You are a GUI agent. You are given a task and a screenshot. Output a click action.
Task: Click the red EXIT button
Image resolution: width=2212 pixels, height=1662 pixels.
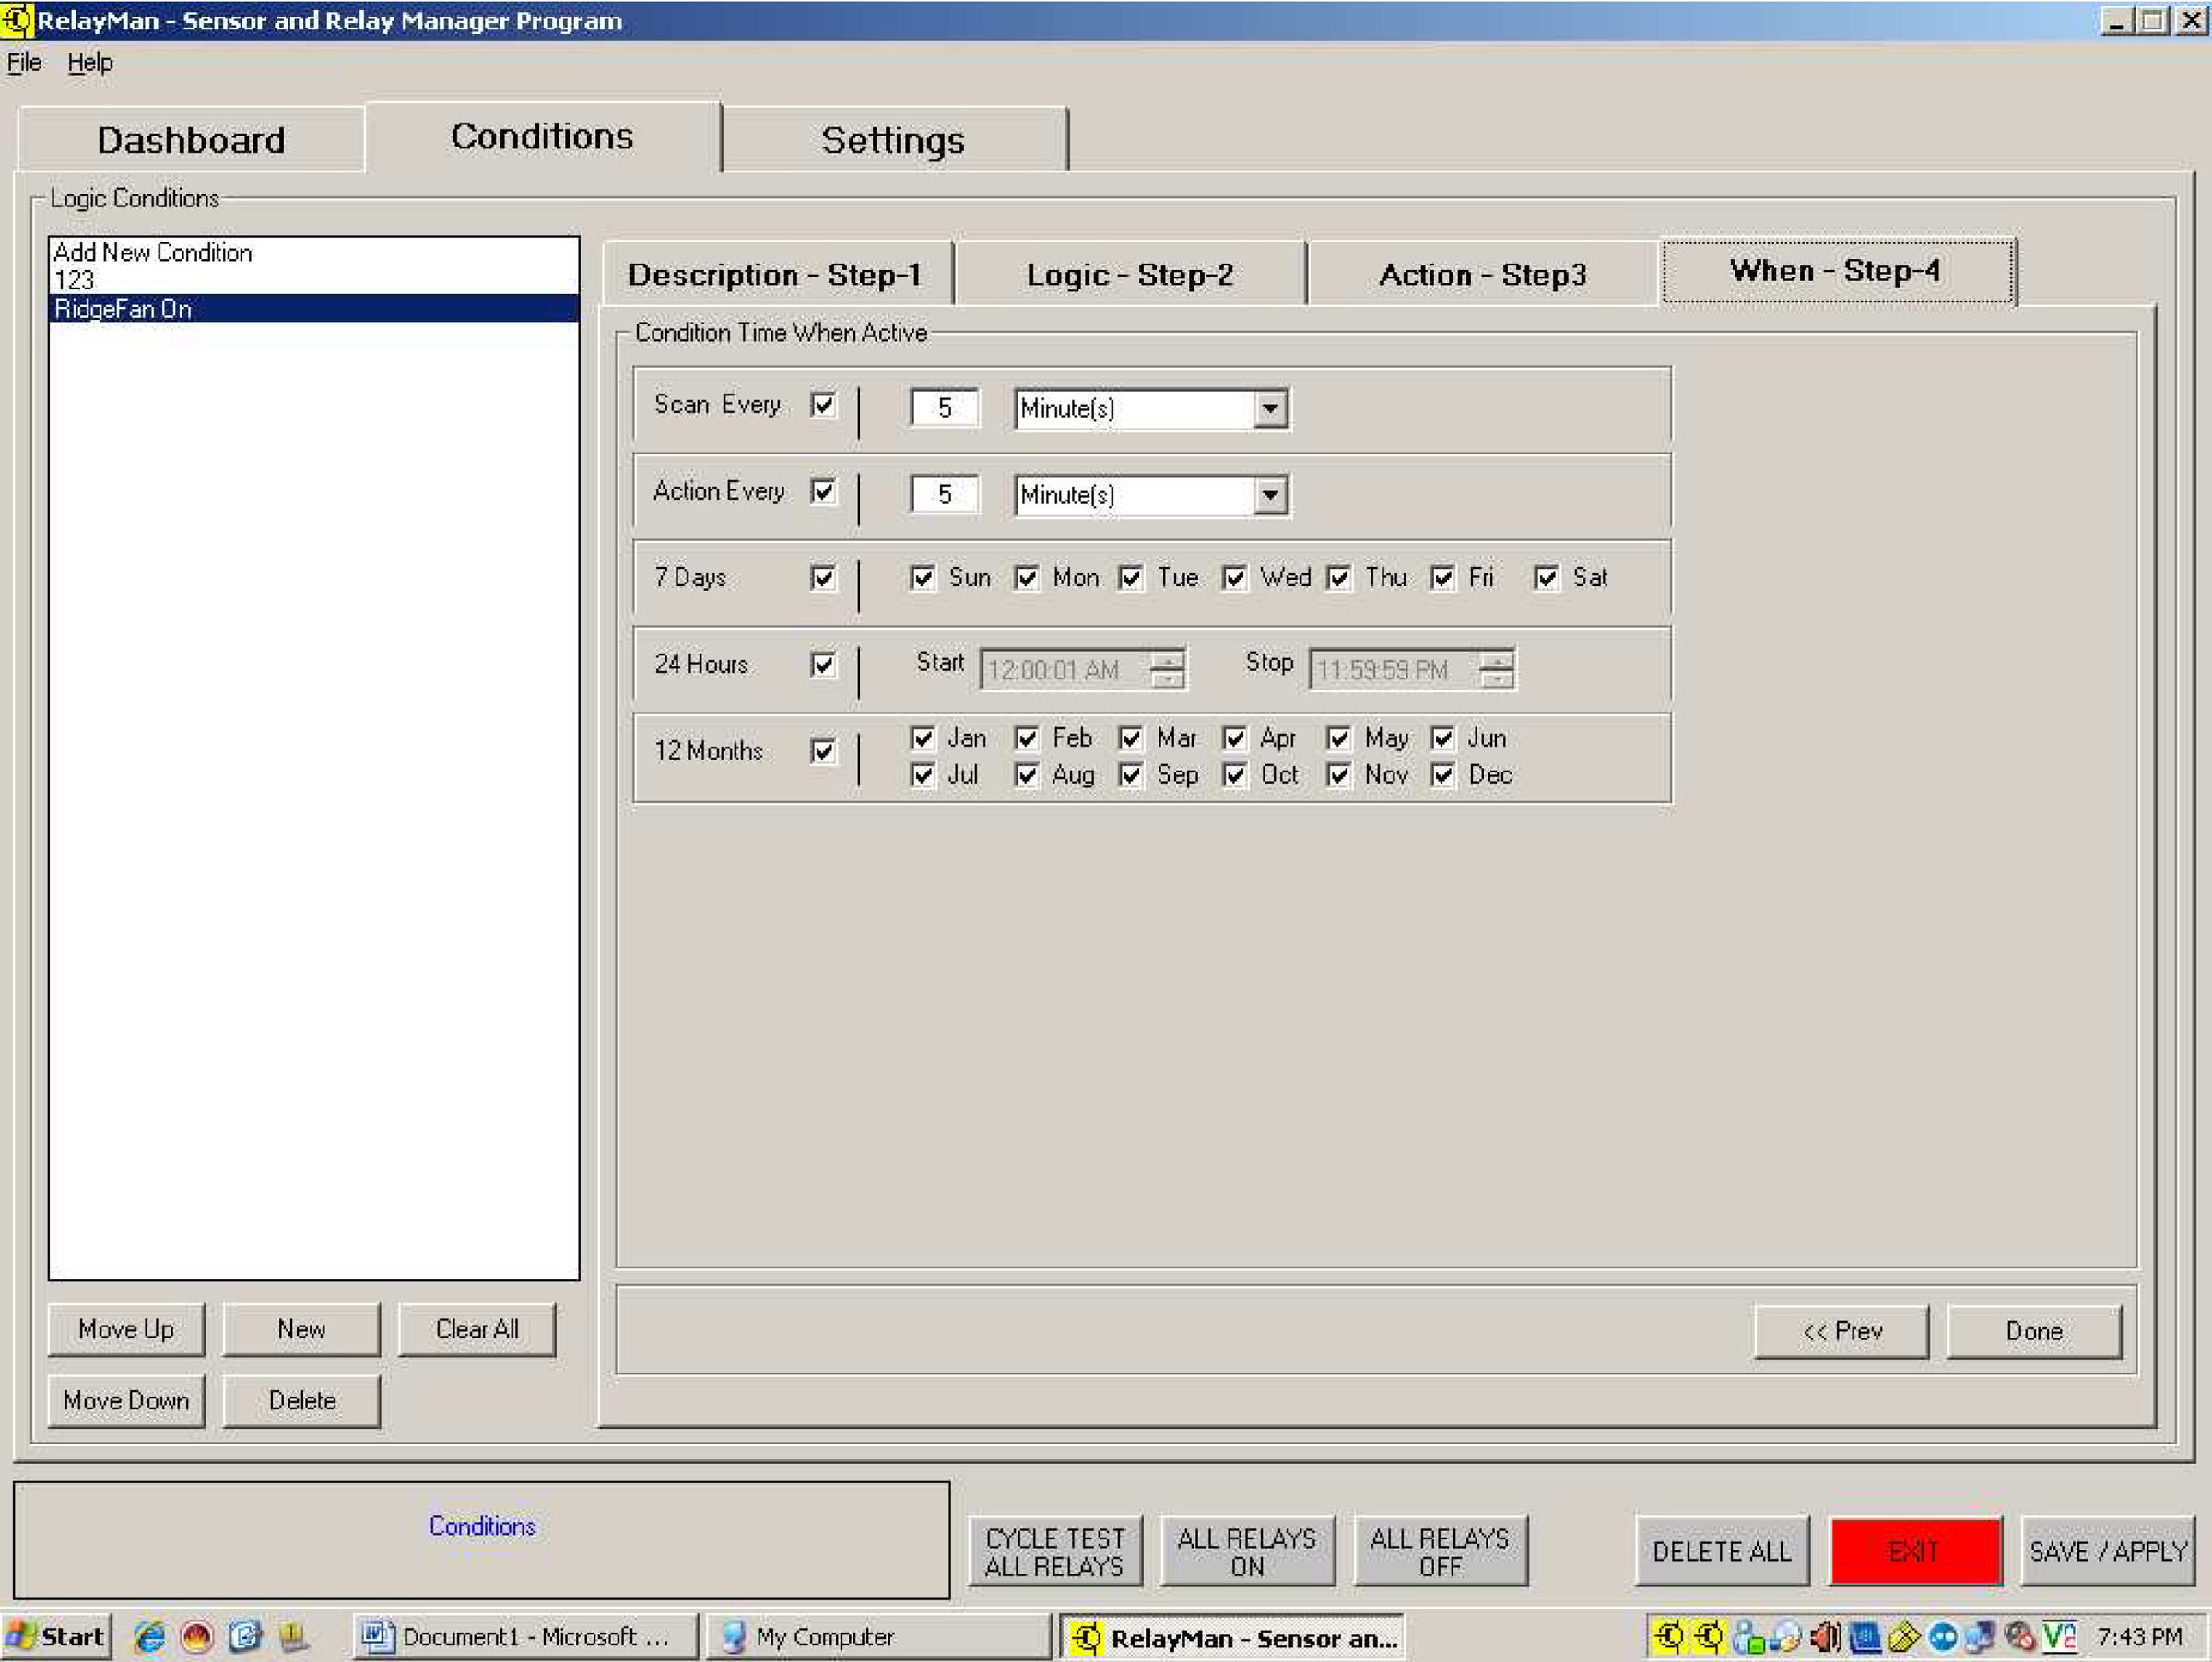[1915, 1551]
